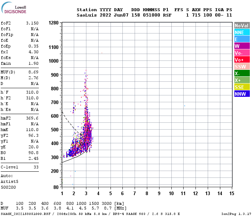Click the B0 value 90.8
The image size is (252, 216).
click(x=33, y=153)
